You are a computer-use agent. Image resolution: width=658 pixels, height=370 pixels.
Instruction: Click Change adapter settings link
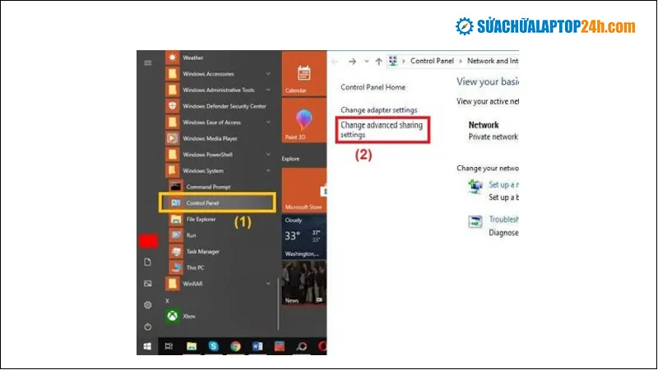378,110
